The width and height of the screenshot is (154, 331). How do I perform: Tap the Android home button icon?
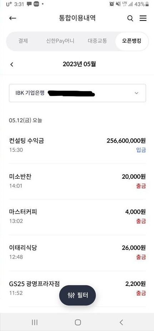coord(78,322)
